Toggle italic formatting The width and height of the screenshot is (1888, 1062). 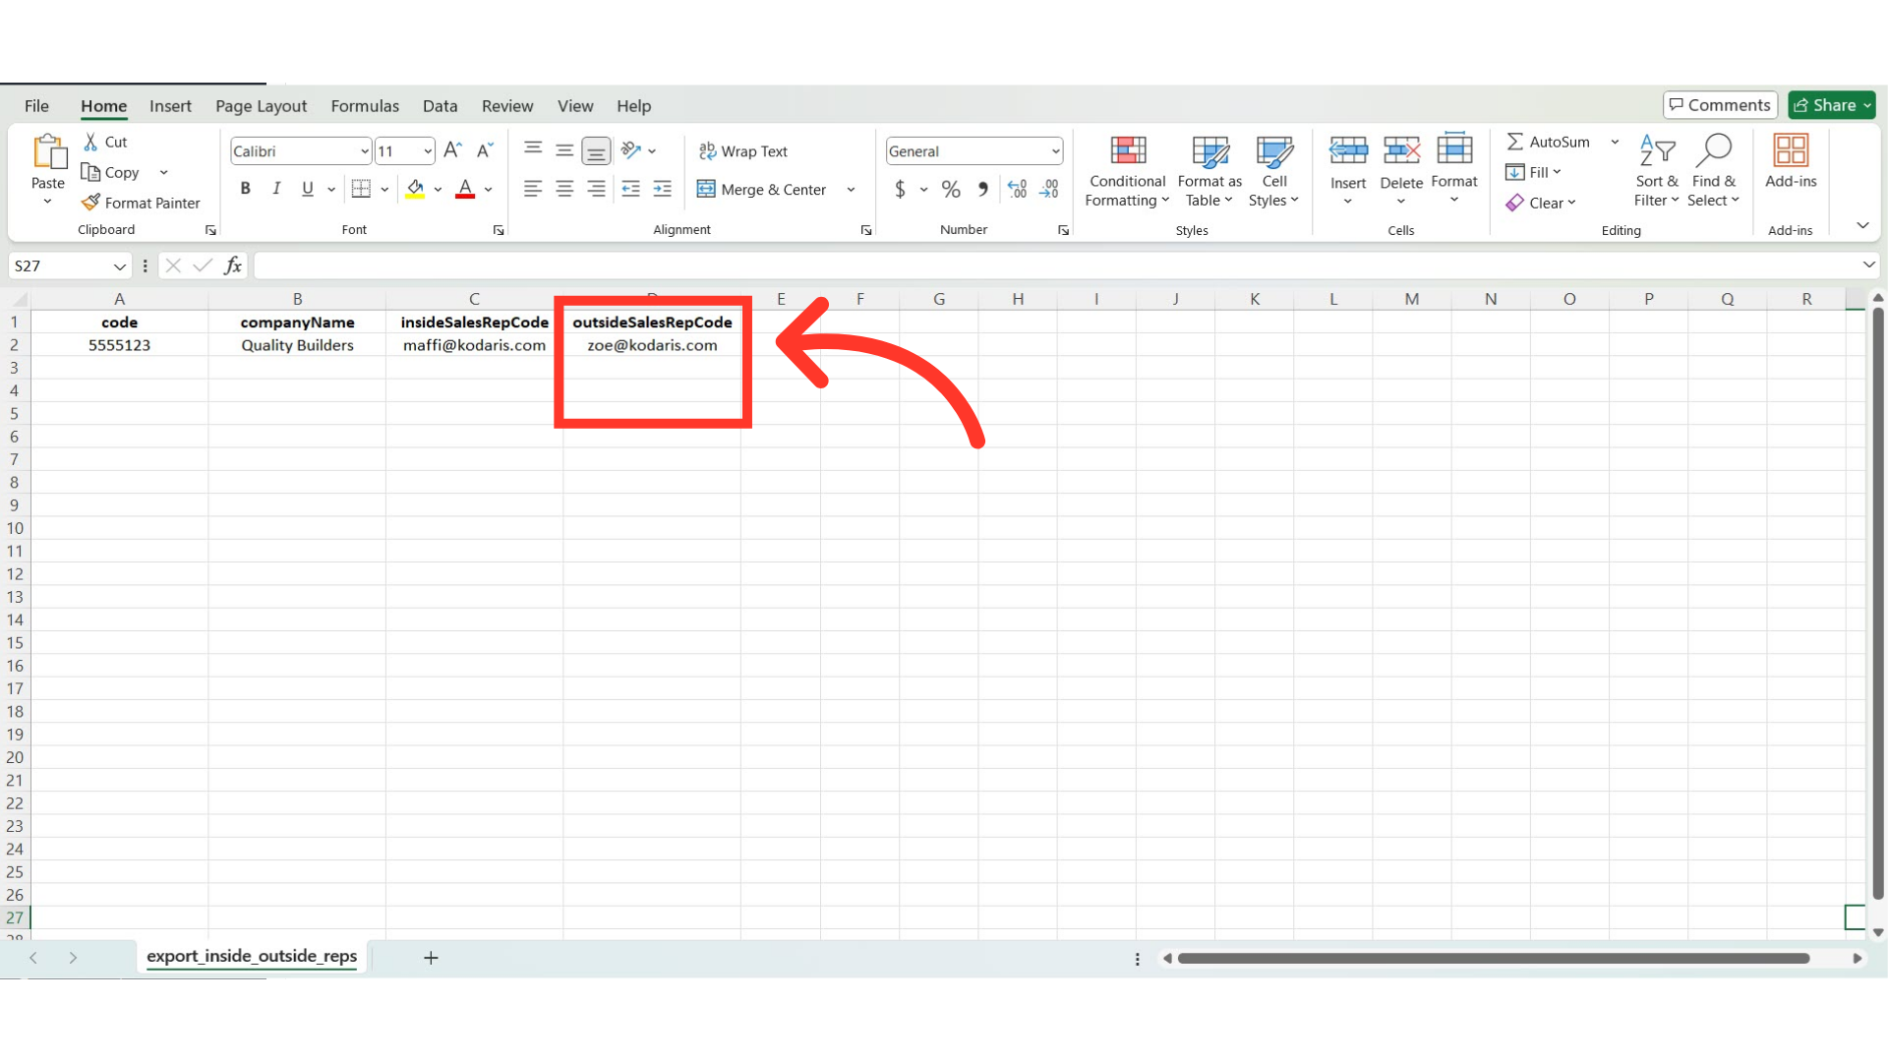[x=276, y=189]
